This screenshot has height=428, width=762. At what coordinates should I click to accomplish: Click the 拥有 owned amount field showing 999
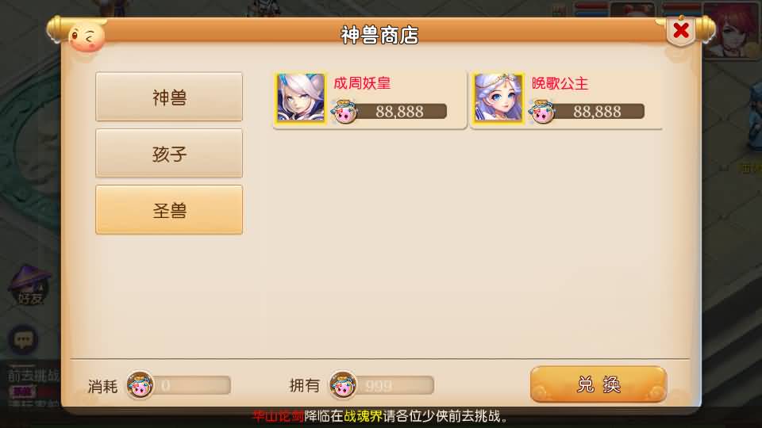(394, 385)
